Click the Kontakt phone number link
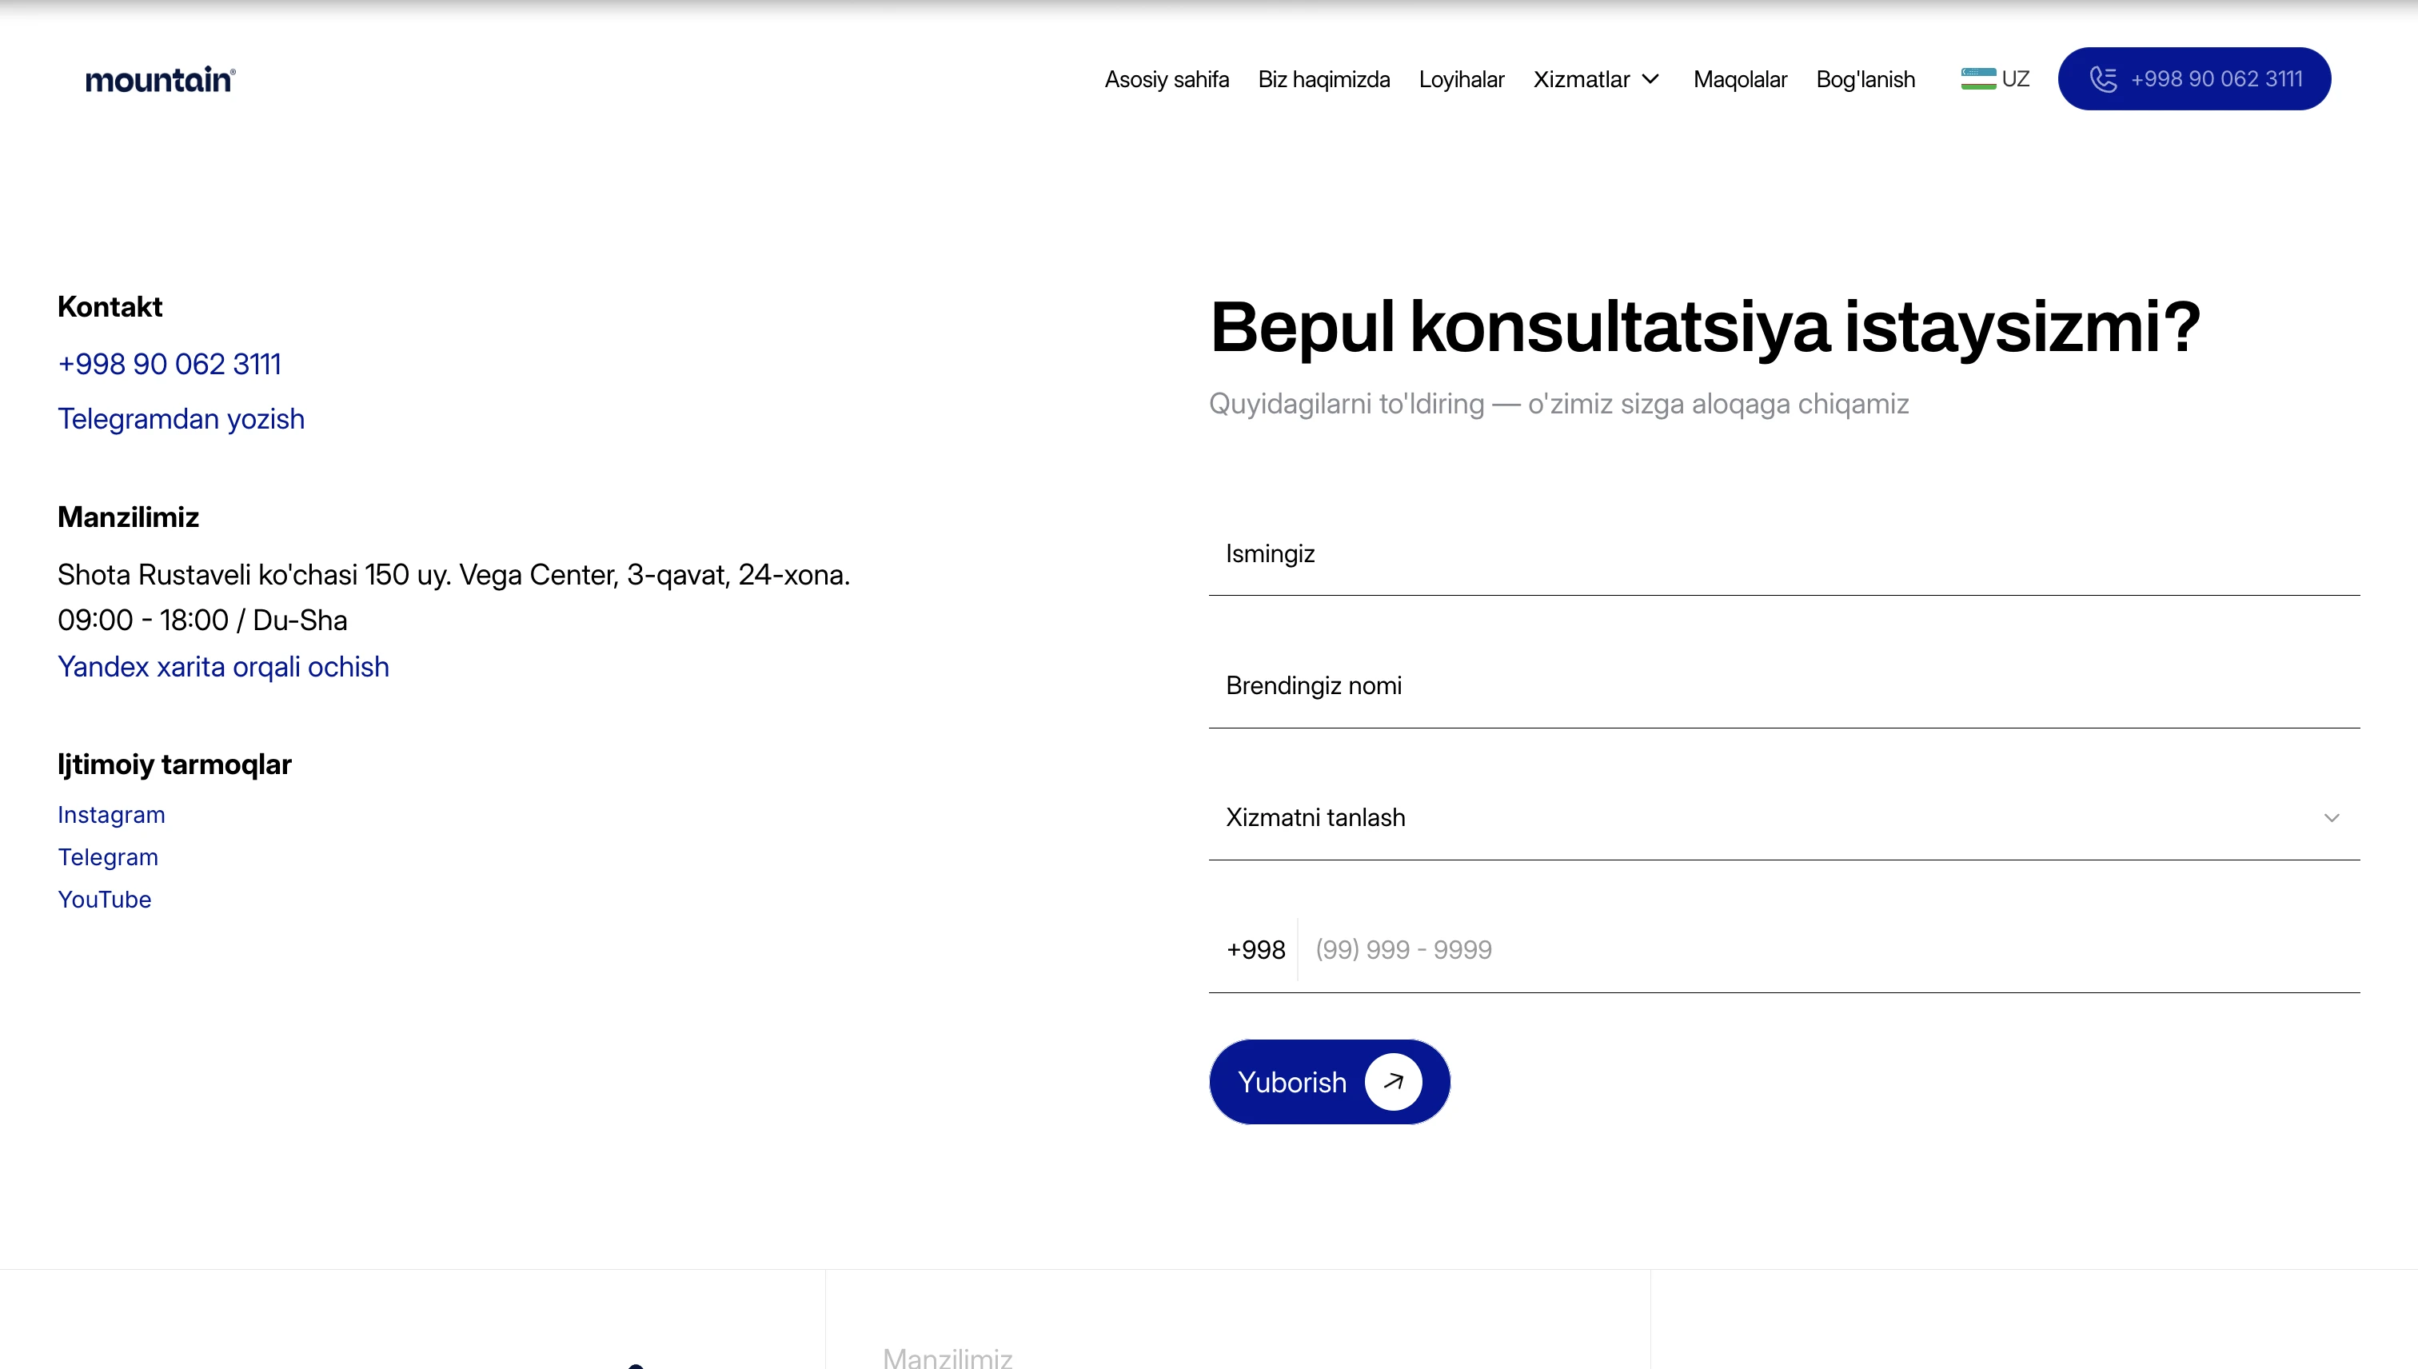The height and width of the screenshot is (1369, 2418). [x=170, y=364]
